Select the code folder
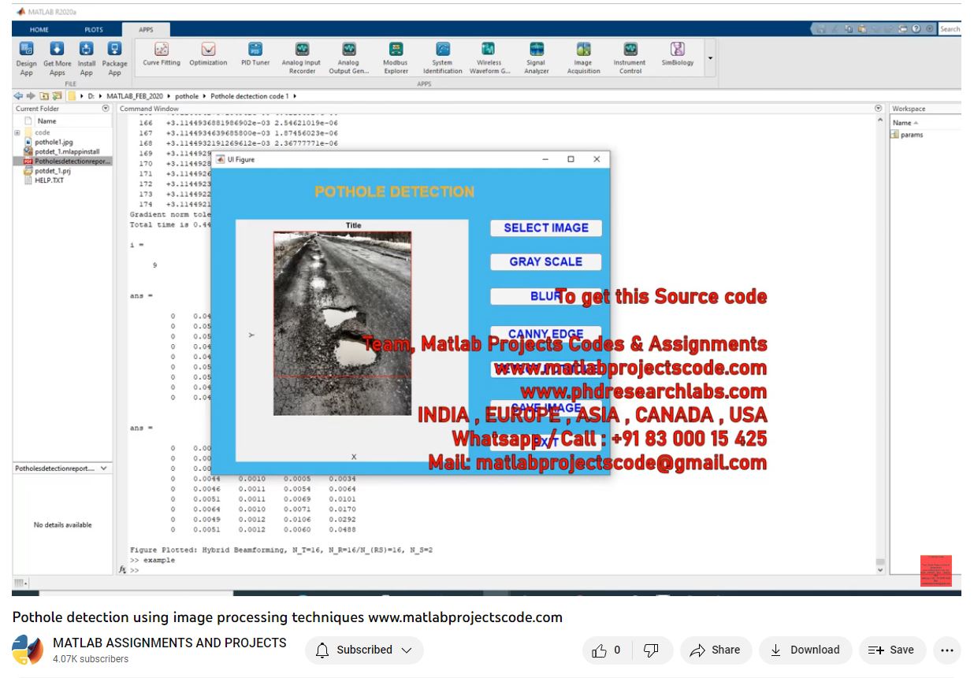 pyautogui.click(x=43, y=133)
